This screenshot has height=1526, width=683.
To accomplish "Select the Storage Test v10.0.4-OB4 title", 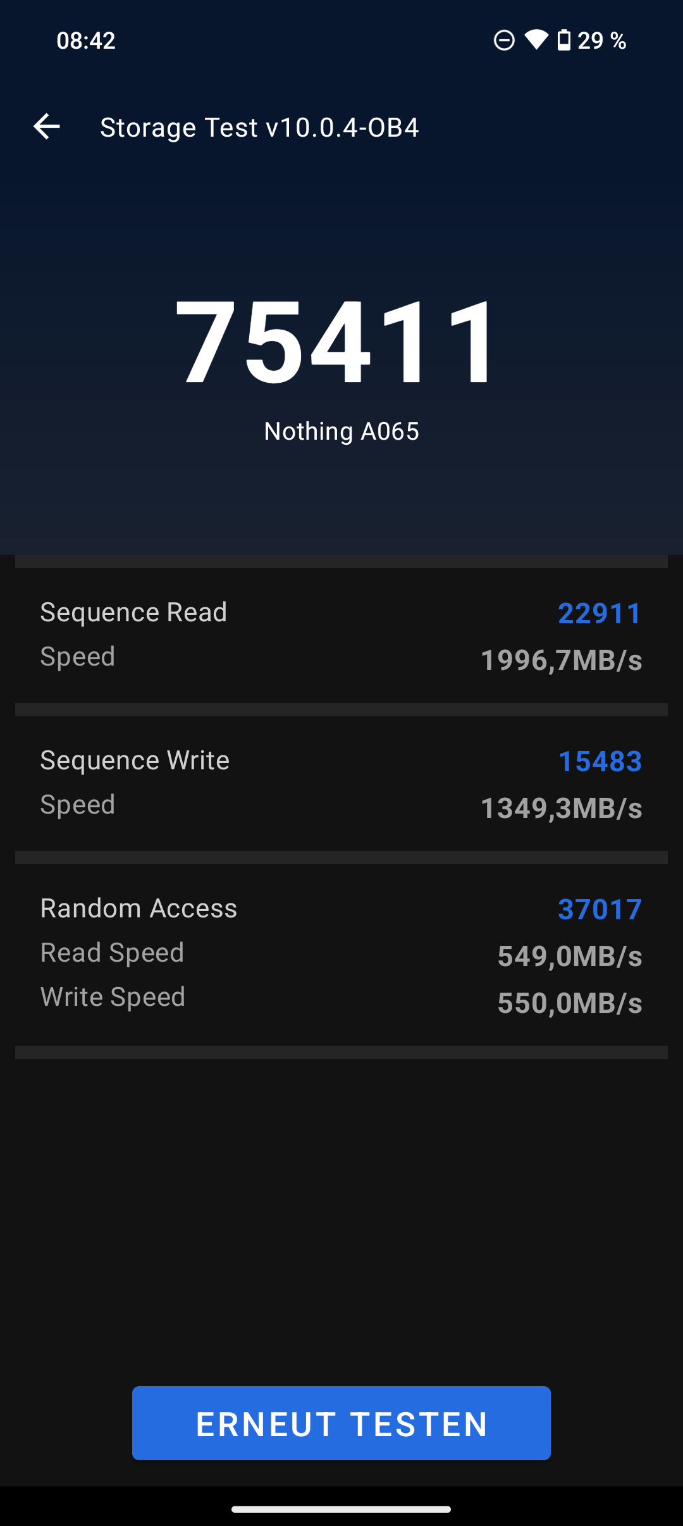I will (x=259, y=128).
